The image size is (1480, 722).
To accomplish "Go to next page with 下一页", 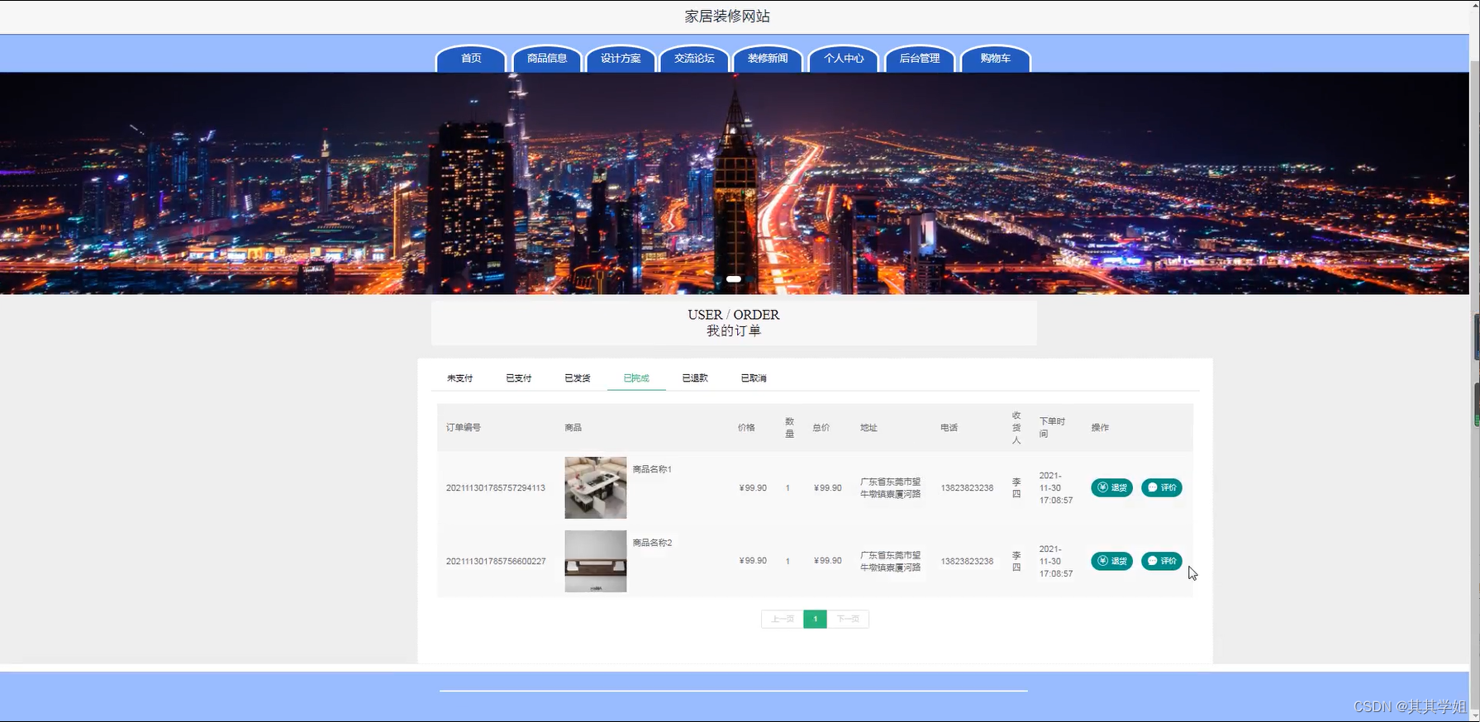I will coord(848,619).
